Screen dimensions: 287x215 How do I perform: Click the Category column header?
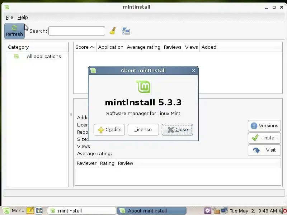[37, 47]
